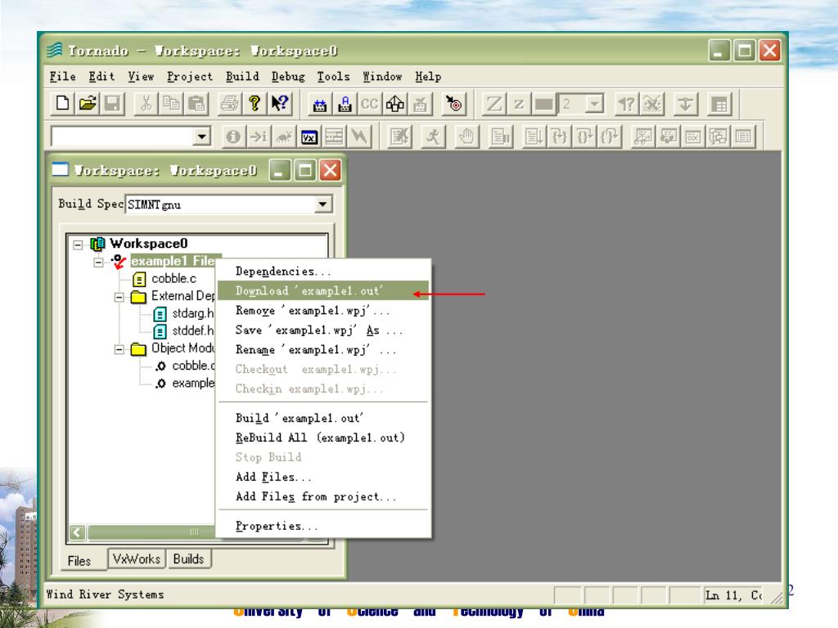Open the toolbar number '2' dropdown
The width and height of the screenshot is (838, 628).
click(x=594, y=104)
